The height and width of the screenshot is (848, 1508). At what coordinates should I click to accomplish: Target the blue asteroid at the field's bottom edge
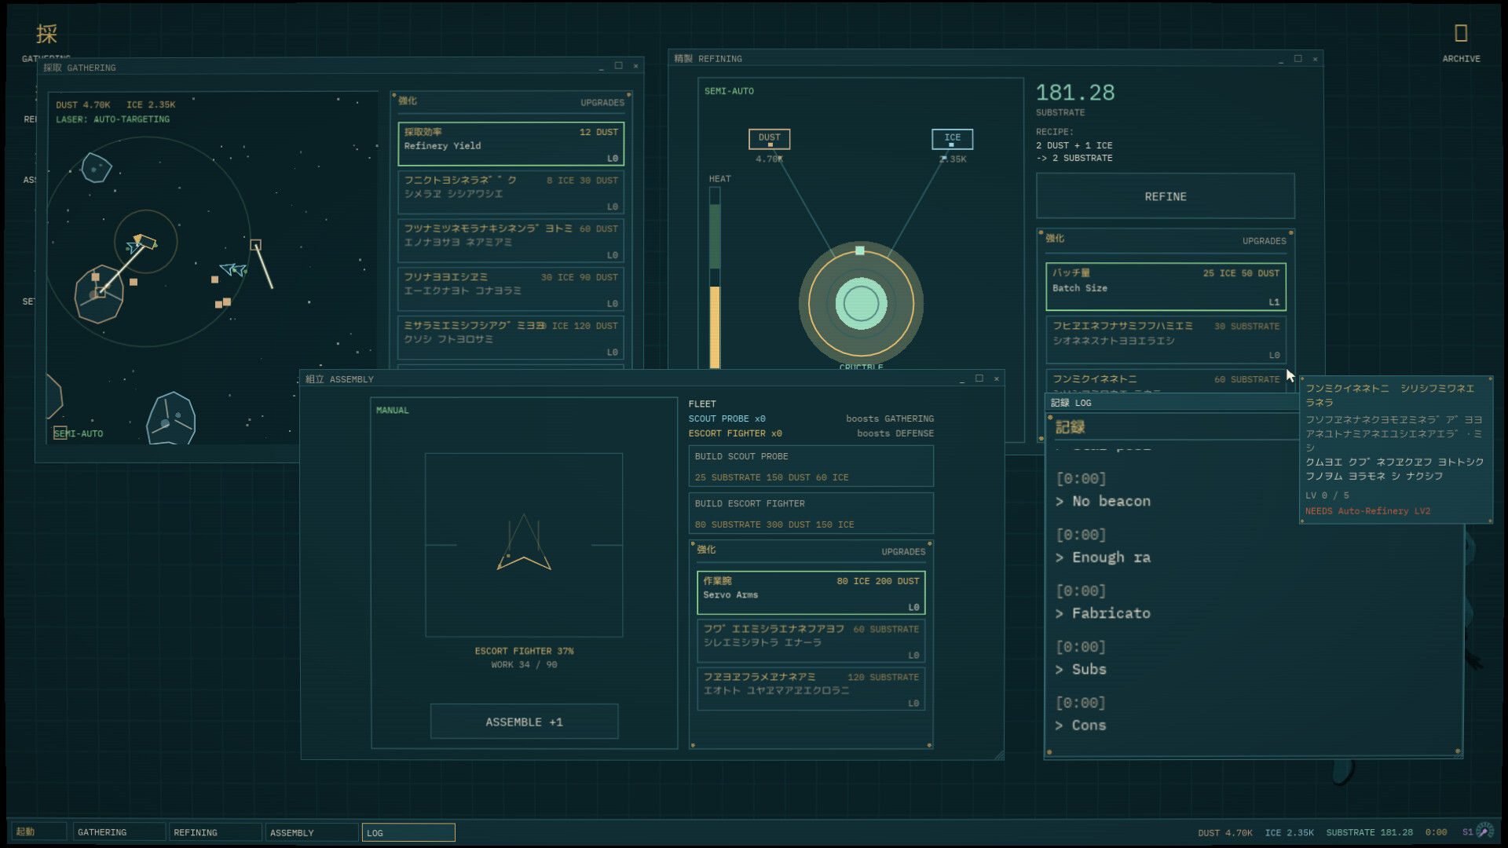click(x=171, y=419)
